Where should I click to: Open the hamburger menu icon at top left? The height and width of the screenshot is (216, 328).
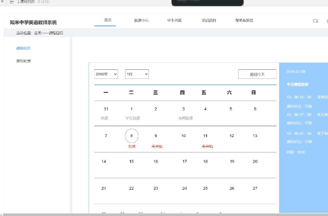12,2
